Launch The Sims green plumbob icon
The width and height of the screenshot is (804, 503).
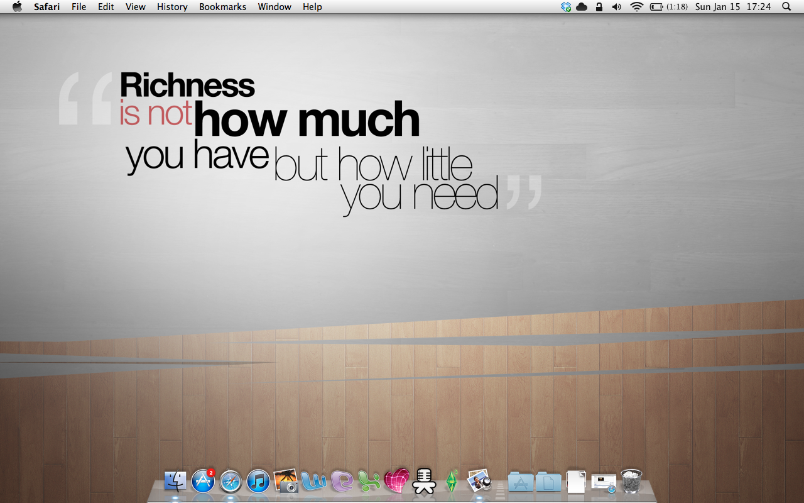pyautogui.click(x=451, y=481)
